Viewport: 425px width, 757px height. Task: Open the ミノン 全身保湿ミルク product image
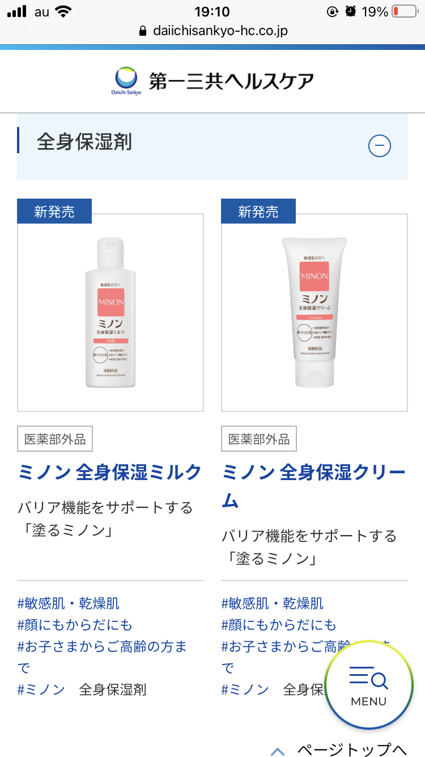click(110, 313)
